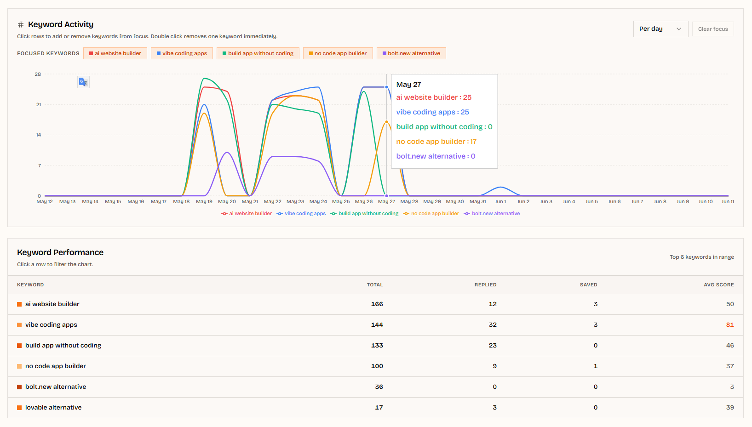The image size is (752, 427).
Task: Click the May 27 x-axis label
Action: (386, 202)
